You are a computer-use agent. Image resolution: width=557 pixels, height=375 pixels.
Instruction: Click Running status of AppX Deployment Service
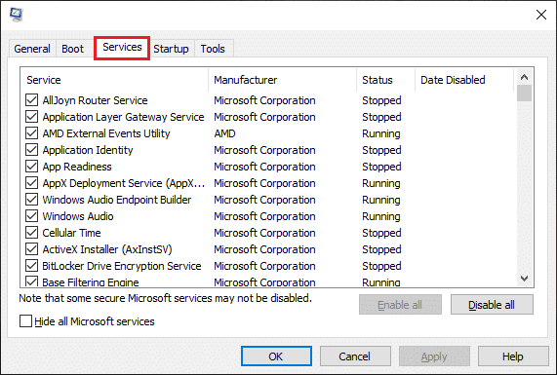click(381, 183)
